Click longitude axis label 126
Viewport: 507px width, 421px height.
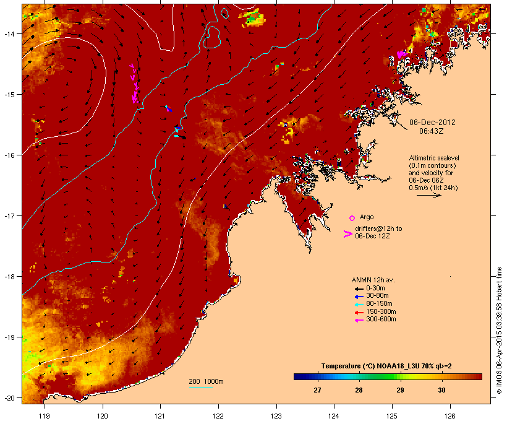tap(450, 416)
